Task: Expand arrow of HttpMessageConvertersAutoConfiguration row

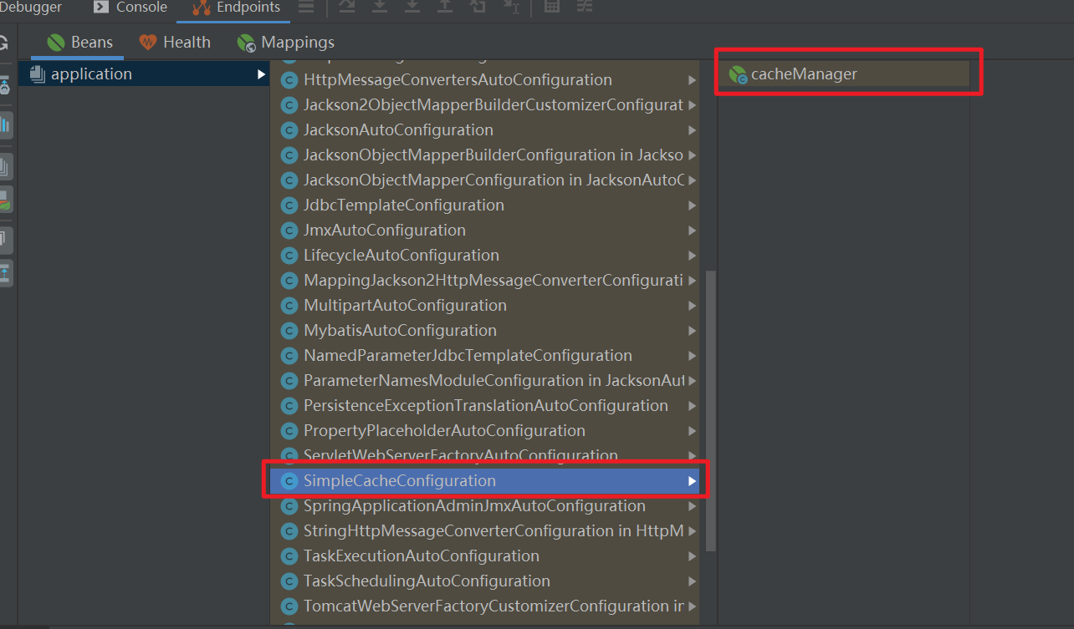Action: pyautogui.click(x=692, y=80)
